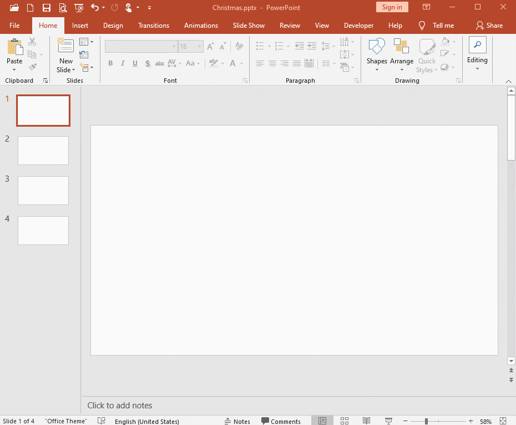The image size is (516, 425).
Task: Open the Font dialog launcher
Action: pos(245,81)
